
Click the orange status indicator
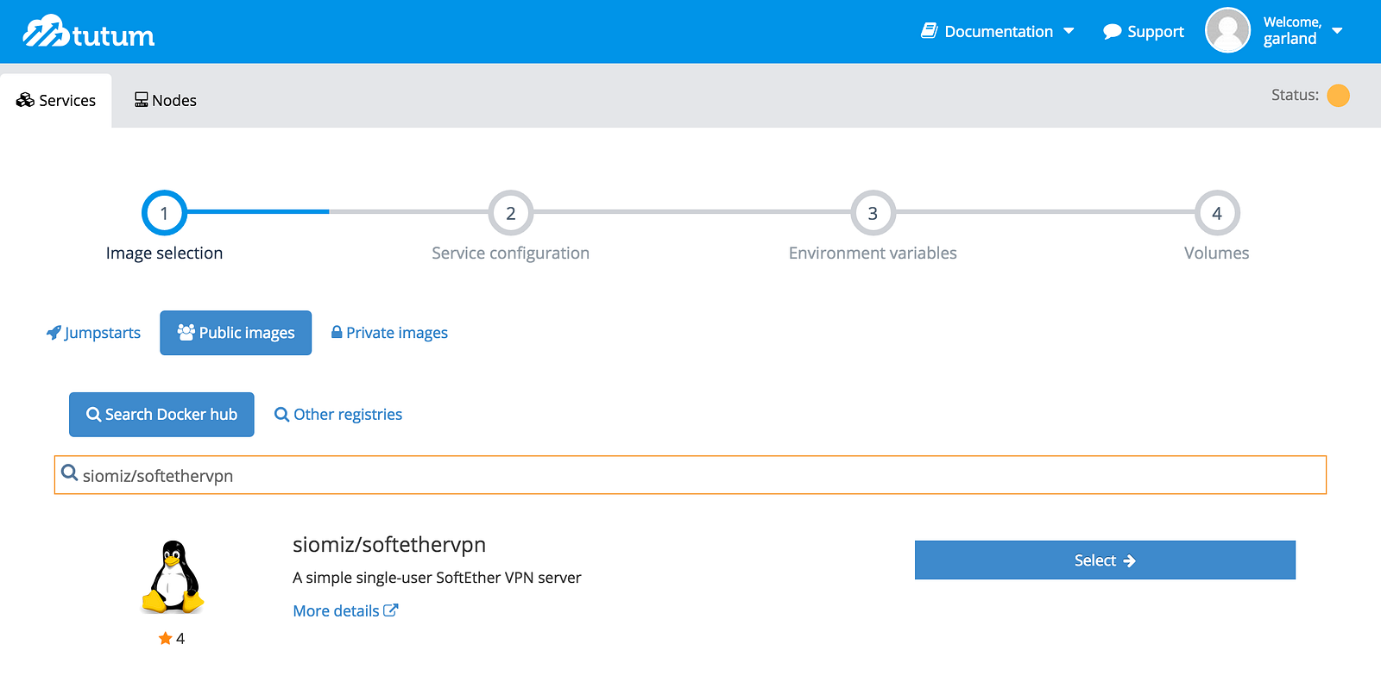(1338, 95)
